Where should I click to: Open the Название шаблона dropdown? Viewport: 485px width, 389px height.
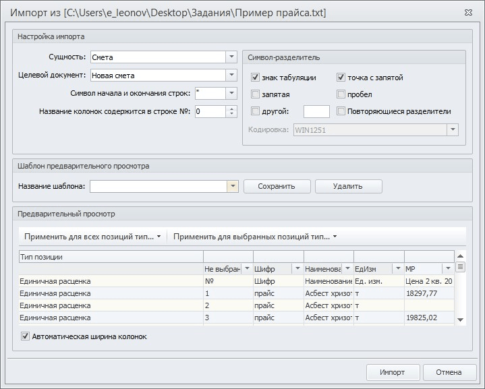pos(233,186)
